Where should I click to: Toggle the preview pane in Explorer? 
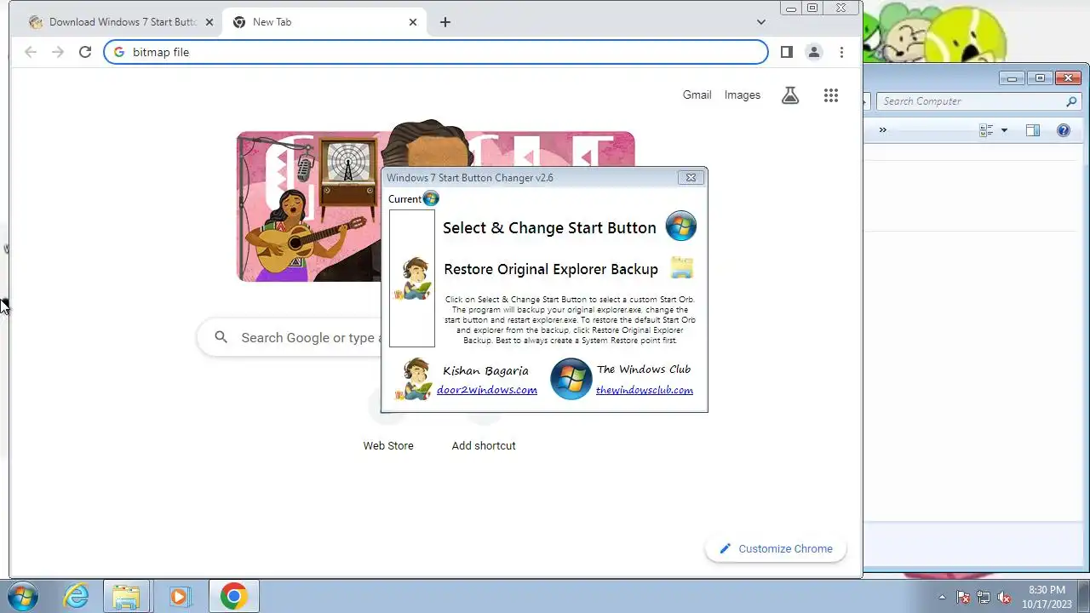pyautogui.click(x=1033, y=130)
